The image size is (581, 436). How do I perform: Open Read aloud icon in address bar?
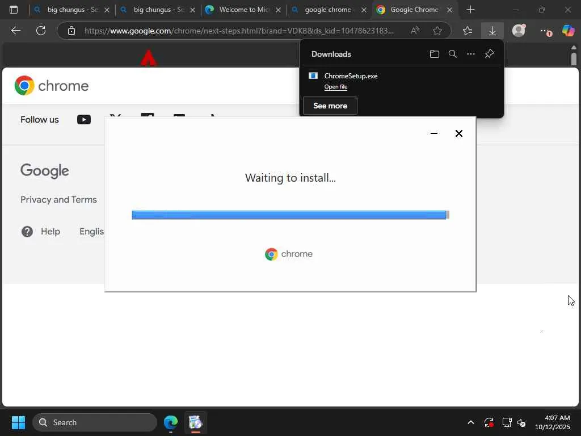click(x=415, y=31)
